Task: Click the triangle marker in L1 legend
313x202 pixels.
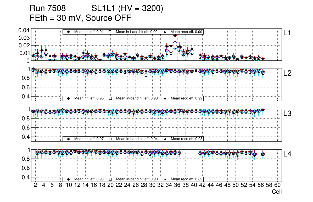Action: coord(165,32)
